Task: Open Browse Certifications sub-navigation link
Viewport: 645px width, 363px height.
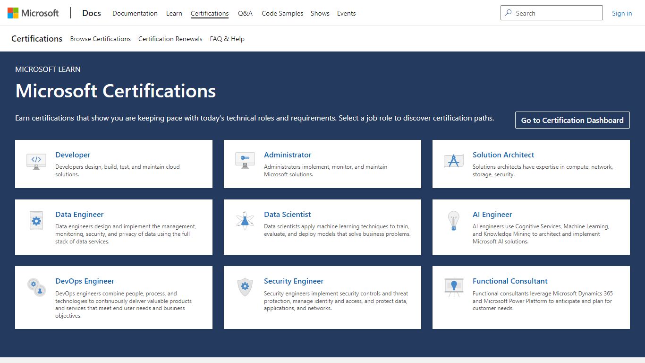Action: (x=101, y=39)
